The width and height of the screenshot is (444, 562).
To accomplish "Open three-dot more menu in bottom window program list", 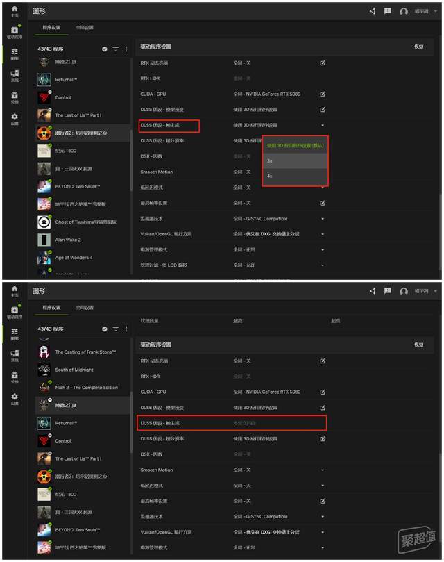I will pos(126,329).
